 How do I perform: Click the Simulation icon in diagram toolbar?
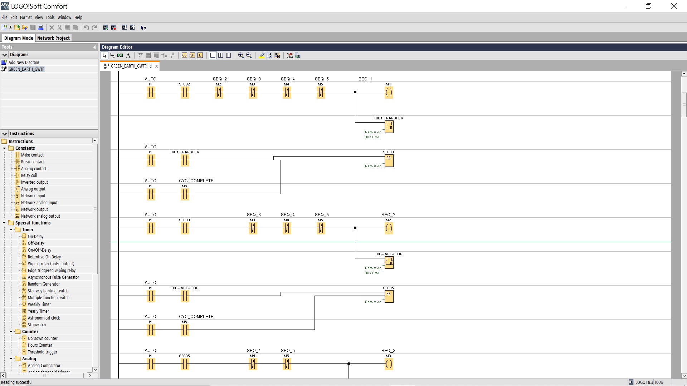pos(289,55)
